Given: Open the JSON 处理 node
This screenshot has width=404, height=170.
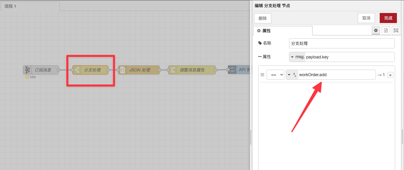Looking at the screenshot, I should click(139, 70).
